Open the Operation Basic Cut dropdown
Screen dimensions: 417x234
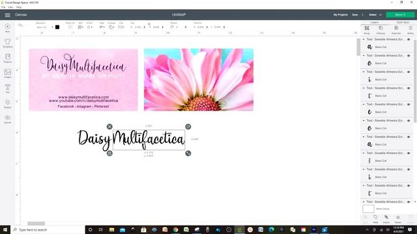click(45, 27)
